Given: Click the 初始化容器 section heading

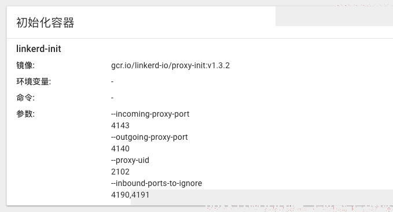Looking at the screenshot, I should (45, 23).
